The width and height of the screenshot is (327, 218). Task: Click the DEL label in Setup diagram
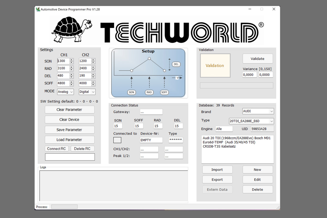pyautogui.click(x=176, y=64)
